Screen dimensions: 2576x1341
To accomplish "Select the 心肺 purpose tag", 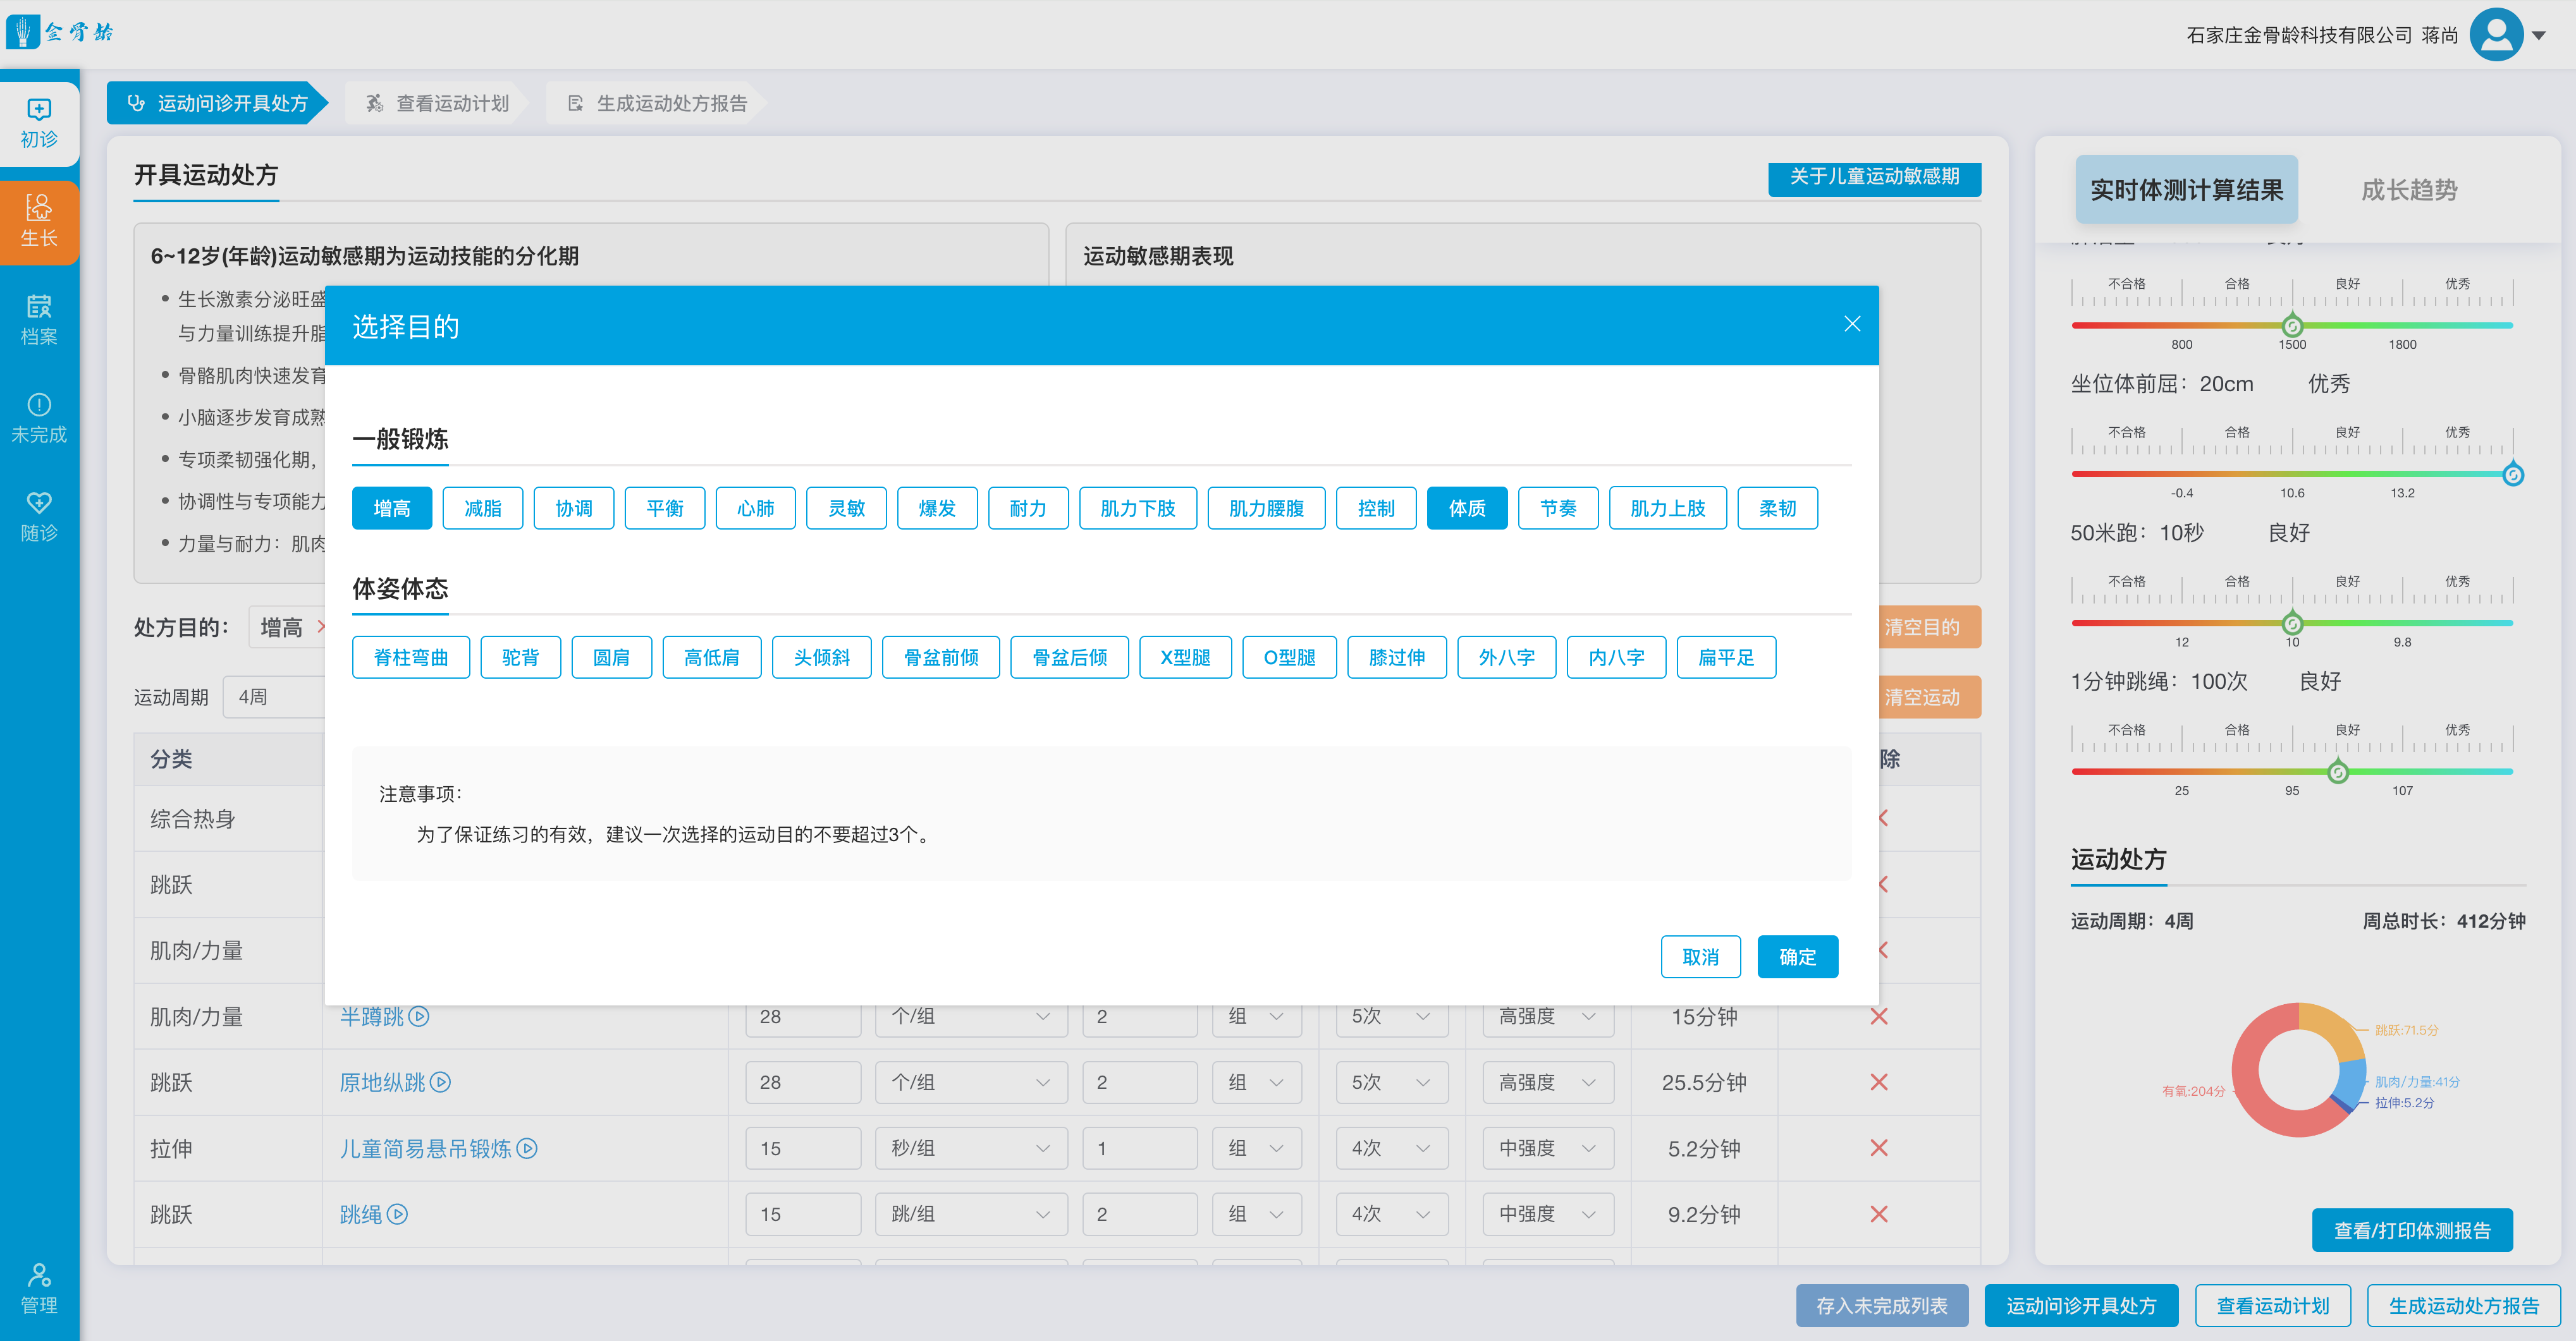I will coord(756,507).
